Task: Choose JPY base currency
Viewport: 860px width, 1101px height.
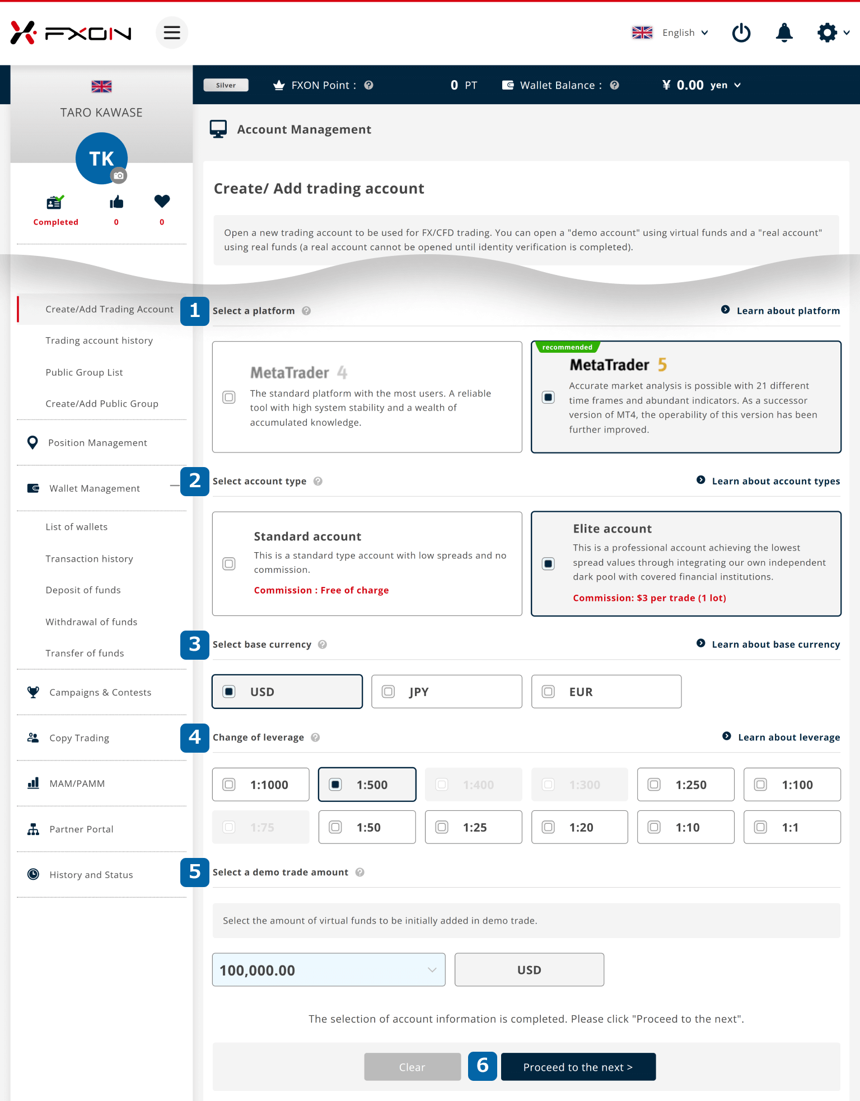Action: (x=447, y=692)
